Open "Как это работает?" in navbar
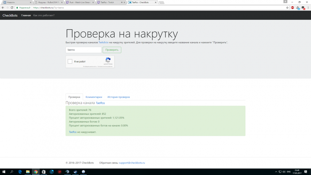This screenshot has height=175, width=311. point(44,15)
